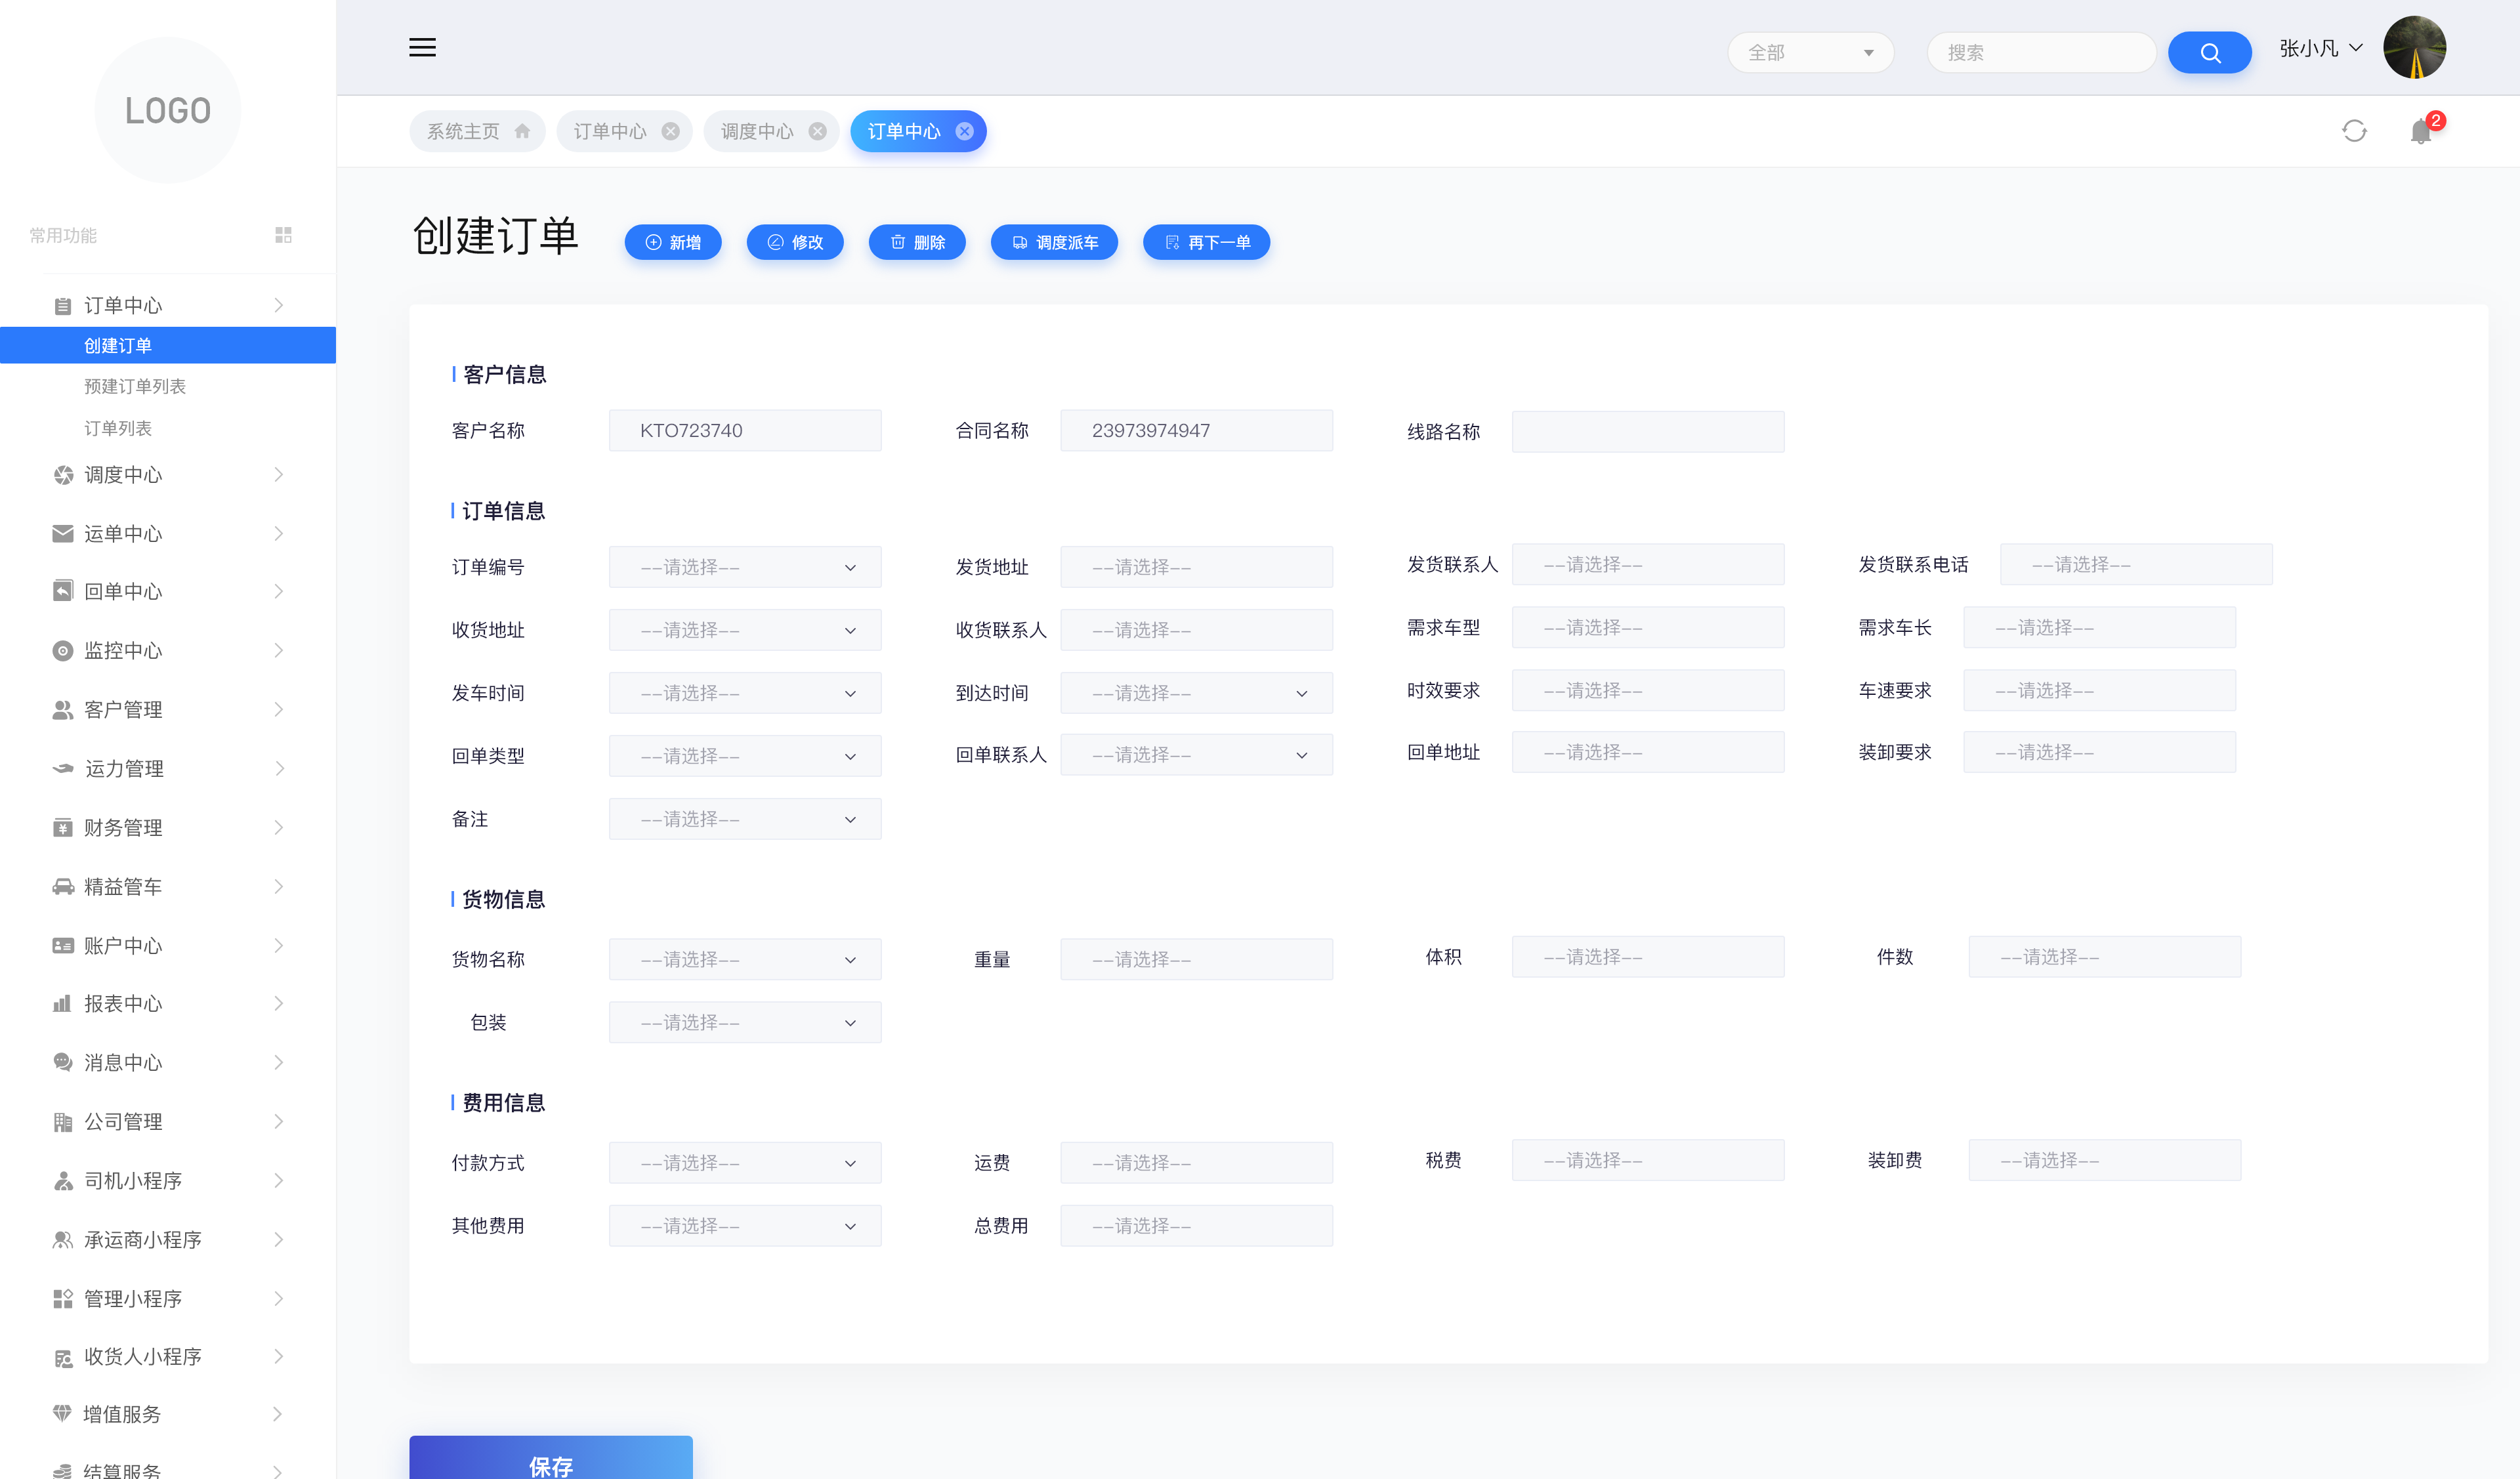Screen dimensions: 2520x1479
Task: Click the 精益管车 car icon
Action: [x=62, y=886]
